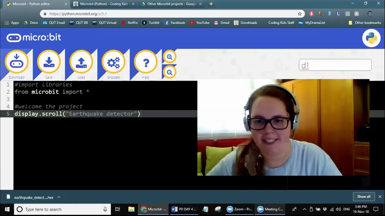Open a new browser tab

pyautogui.click(x=211, y=4)
